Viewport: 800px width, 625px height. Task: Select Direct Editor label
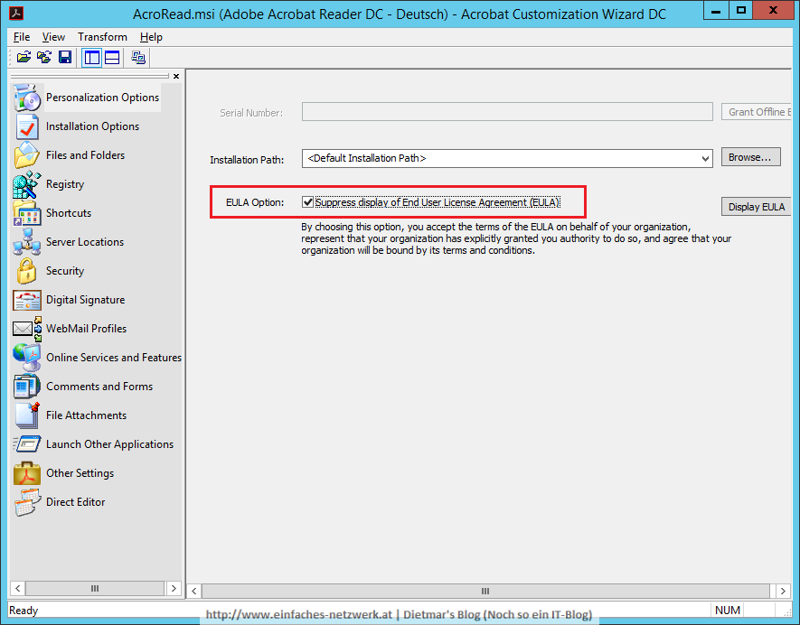pos(76,502)
